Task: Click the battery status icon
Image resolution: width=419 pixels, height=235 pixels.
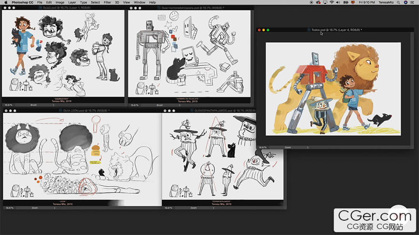Action: point(346,2)
